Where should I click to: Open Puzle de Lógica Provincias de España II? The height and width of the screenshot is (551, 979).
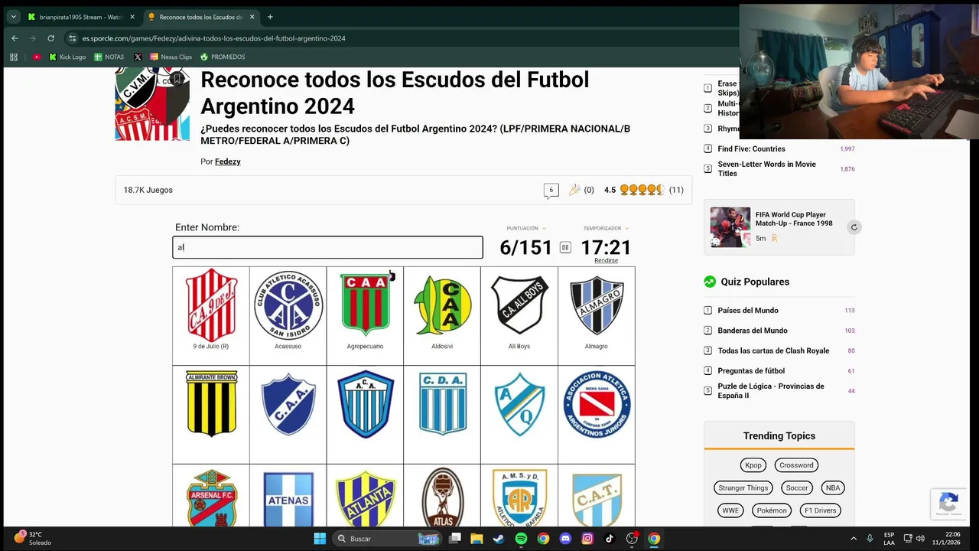[x=771, y=391]
